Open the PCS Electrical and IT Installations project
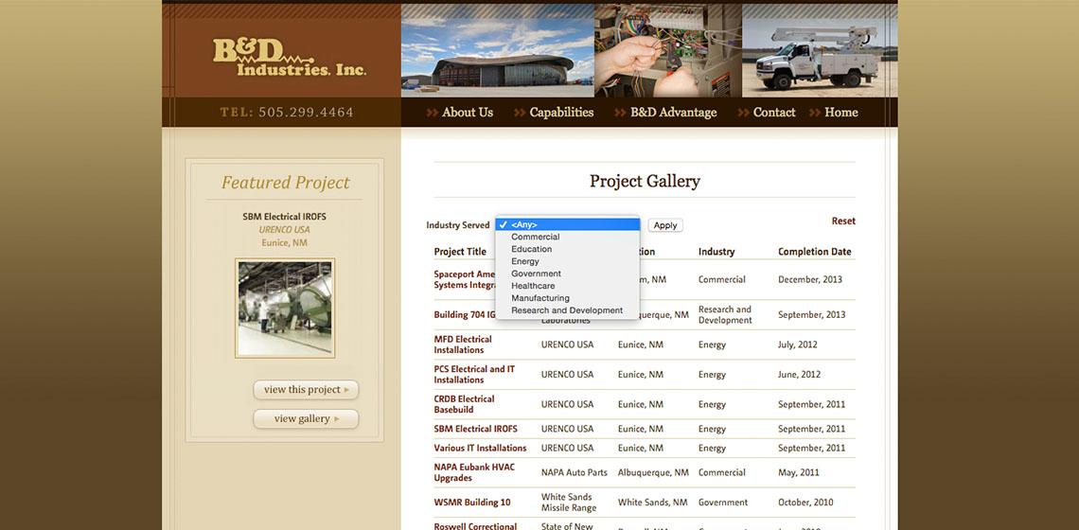This screenshot has height=530, width=1079. [474, 375]
